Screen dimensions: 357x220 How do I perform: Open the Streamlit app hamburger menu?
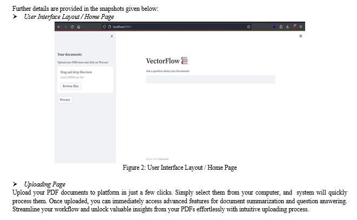pos(300,36)
